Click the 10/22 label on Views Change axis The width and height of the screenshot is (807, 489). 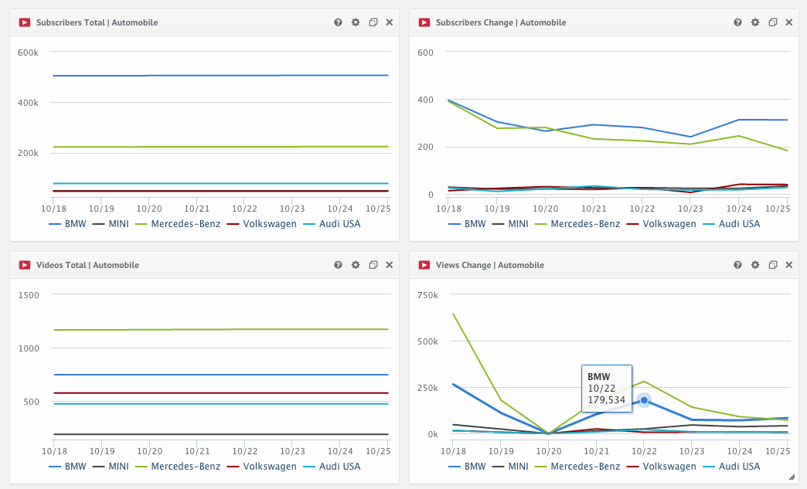(x=644, y=451)
